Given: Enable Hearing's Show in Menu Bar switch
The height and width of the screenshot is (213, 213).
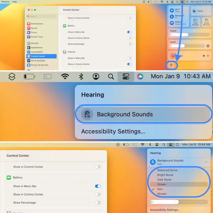Looking at the screenshot, I should pyautogui.click(x=129, y=58).
